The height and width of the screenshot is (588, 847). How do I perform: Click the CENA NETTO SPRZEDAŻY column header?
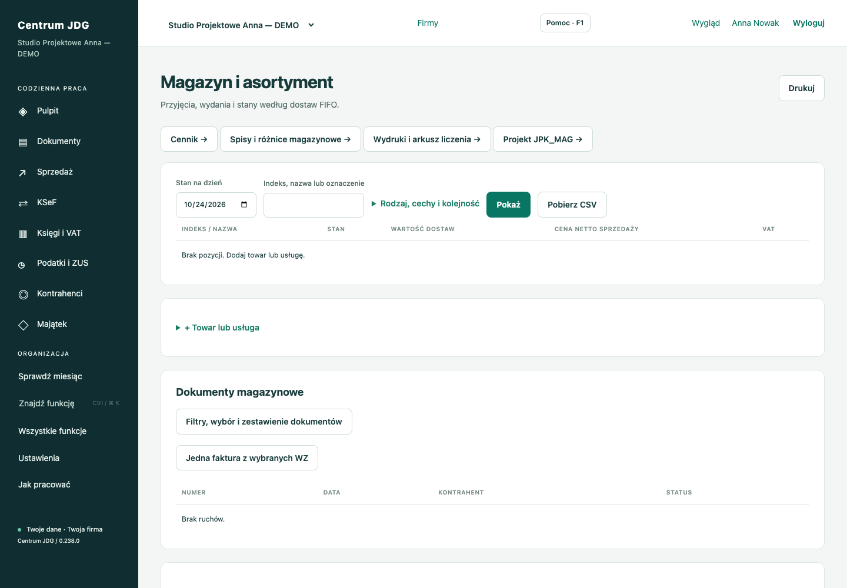click(596, 229)
